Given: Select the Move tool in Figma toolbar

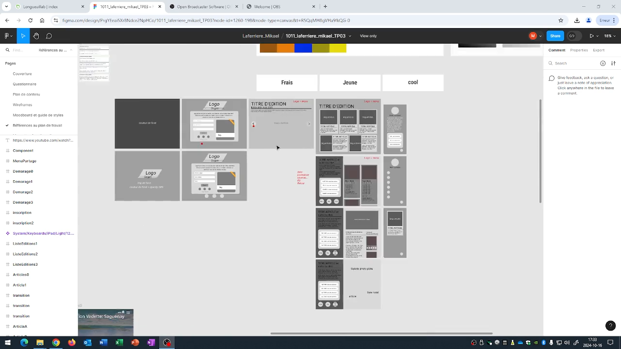Looking at the screenshot, I should [23, 36].
